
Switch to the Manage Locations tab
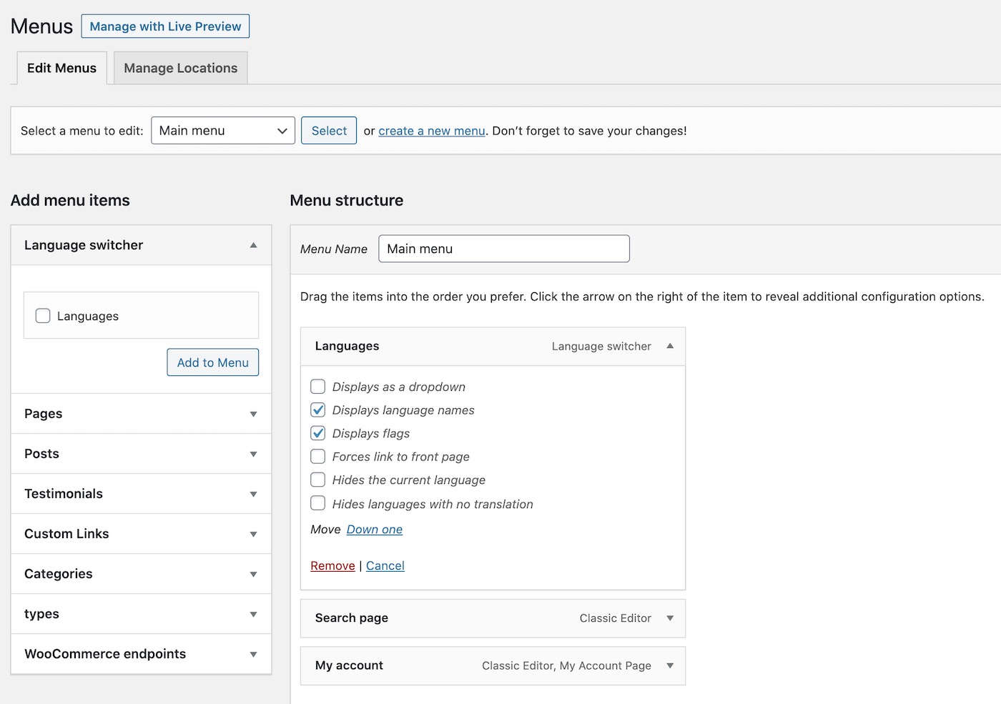coord(181,68)
